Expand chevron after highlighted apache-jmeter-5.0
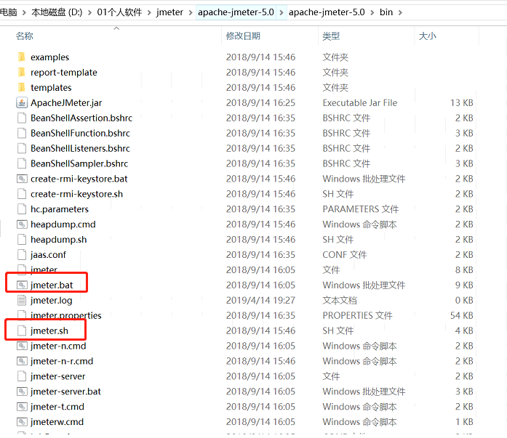The image size is (507, 438). tap(282, 12)
